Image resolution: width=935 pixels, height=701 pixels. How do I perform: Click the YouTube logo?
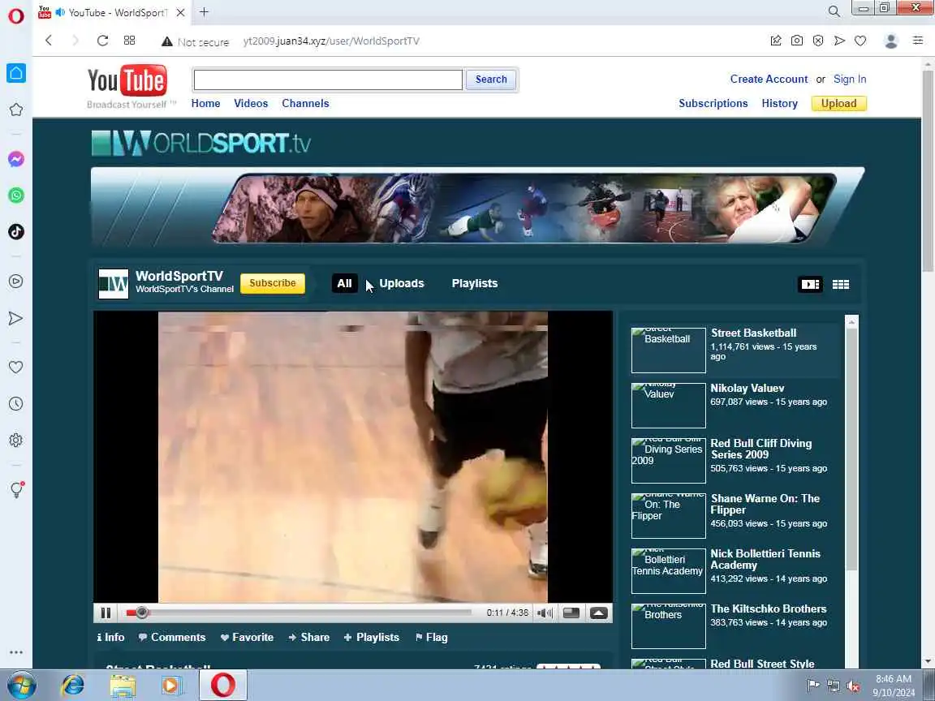click(x=127, y=81)
